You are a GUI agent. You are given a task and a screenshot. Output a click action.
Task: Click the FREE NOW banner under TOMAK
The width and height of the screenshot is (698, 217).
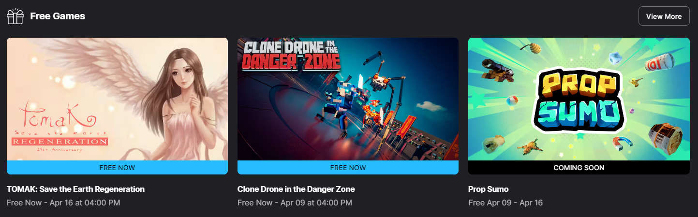click(117, 168)
